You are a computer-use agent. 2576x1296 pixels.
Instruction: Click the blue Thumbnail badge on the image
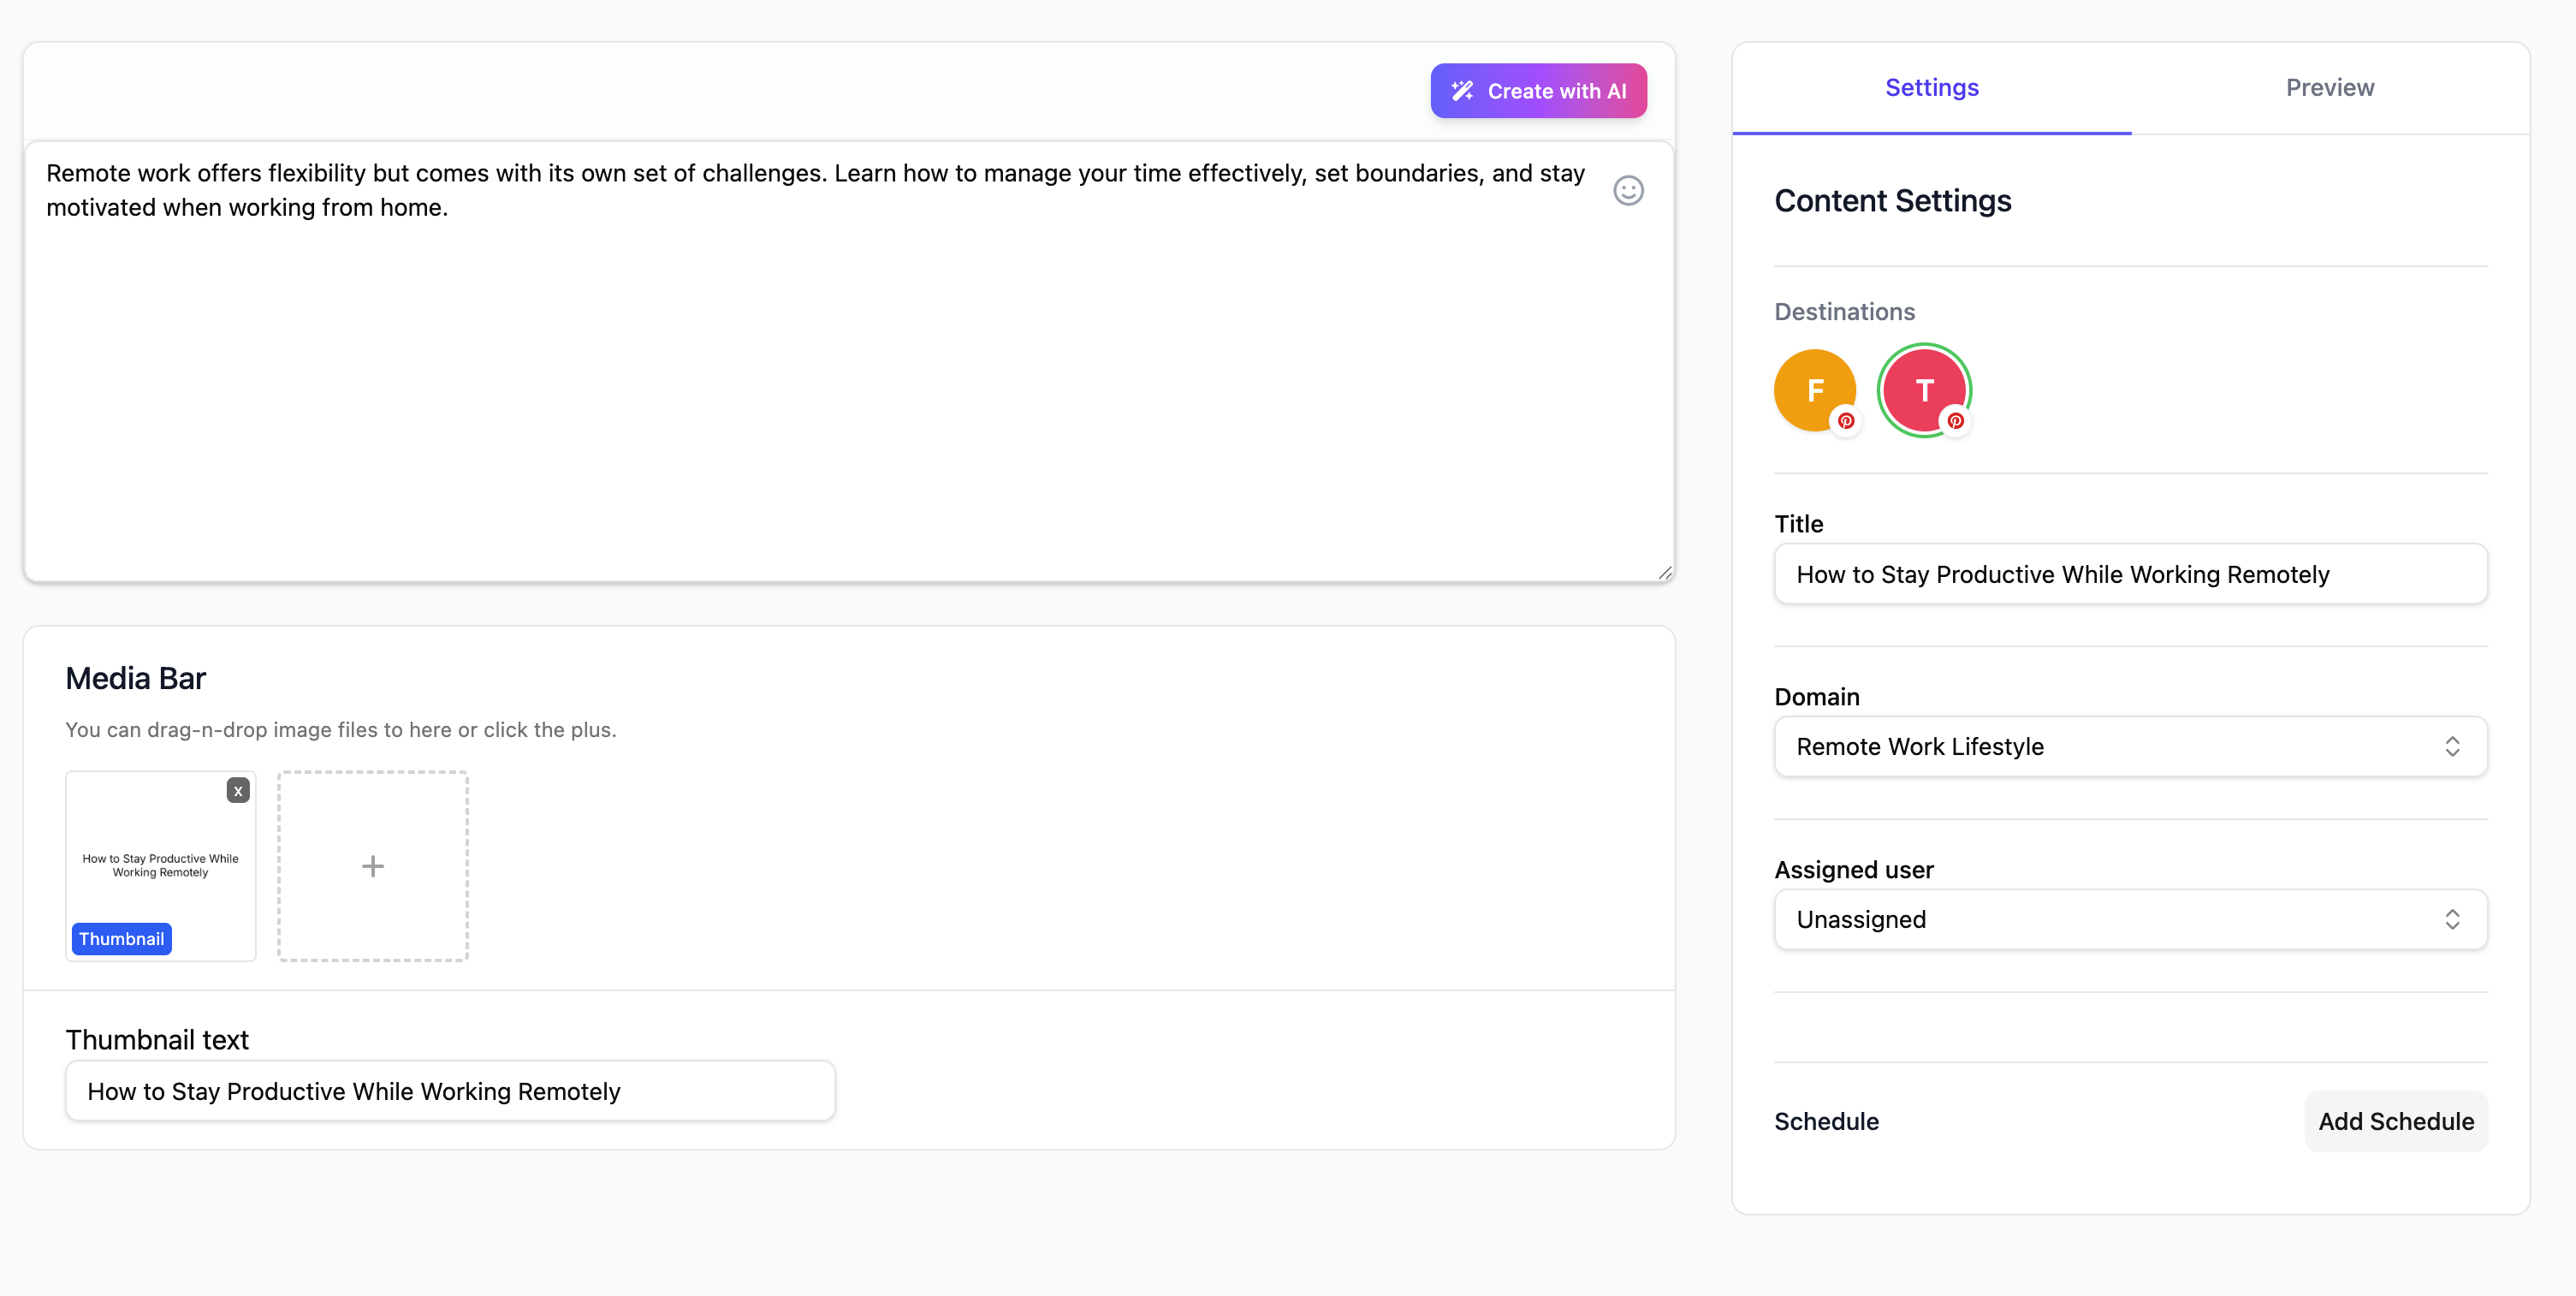pyautogui.click(x=121, y=938)
